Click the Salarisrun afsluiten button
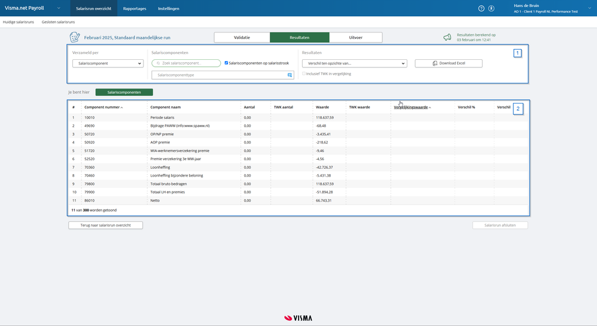Screen dimensions: 597x326 (x=500, y=225)
